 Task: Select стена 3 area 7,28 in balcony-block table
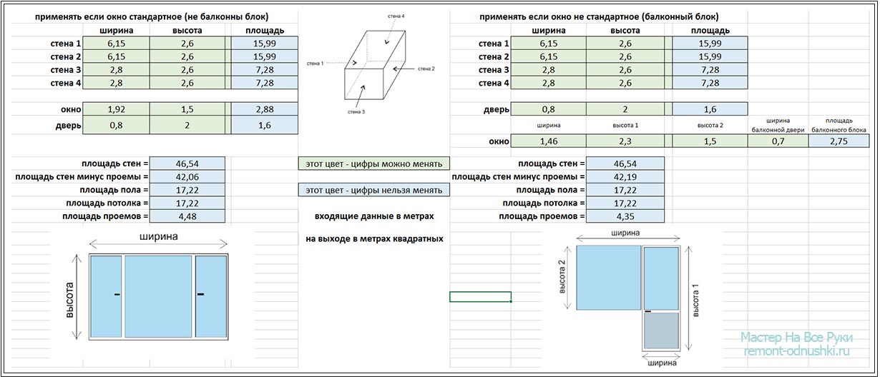click(710, 70)
